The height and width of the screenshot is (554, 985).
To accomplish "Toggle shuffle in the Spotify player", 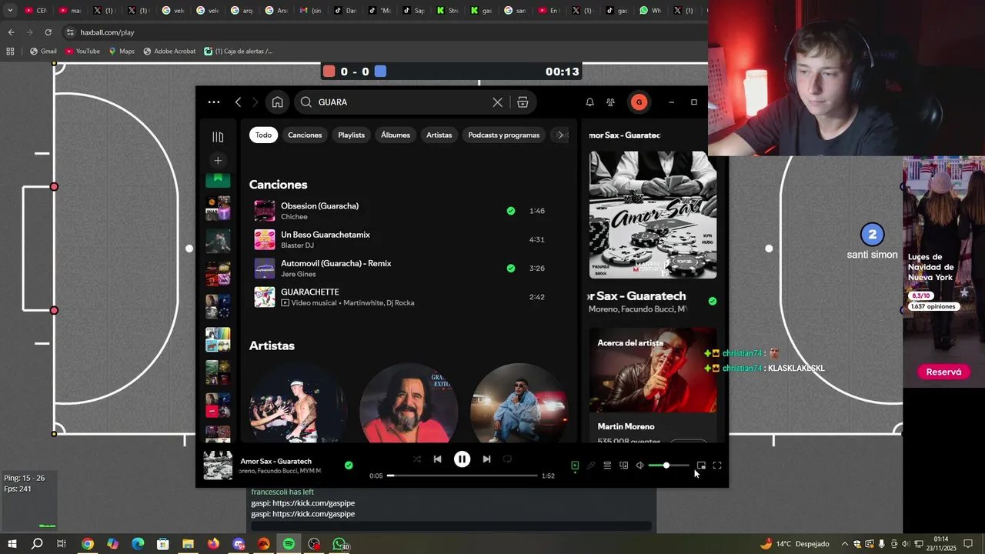I will [417, 459].
